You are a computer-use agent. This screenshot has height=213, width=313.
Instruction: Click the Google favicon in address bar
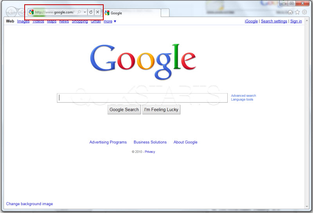(31, 12)
